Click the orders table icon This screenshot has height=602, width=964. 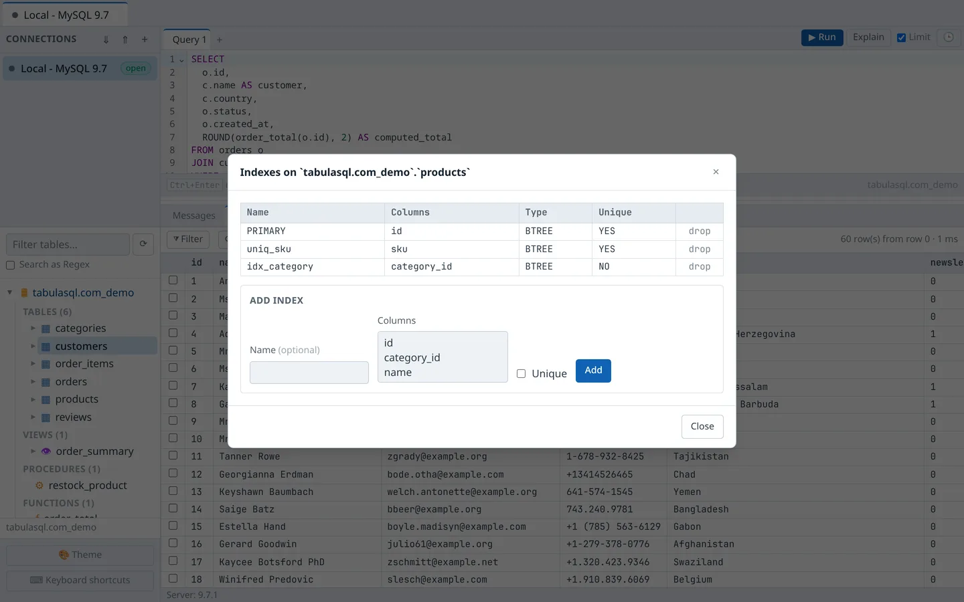tap(46, 382)
